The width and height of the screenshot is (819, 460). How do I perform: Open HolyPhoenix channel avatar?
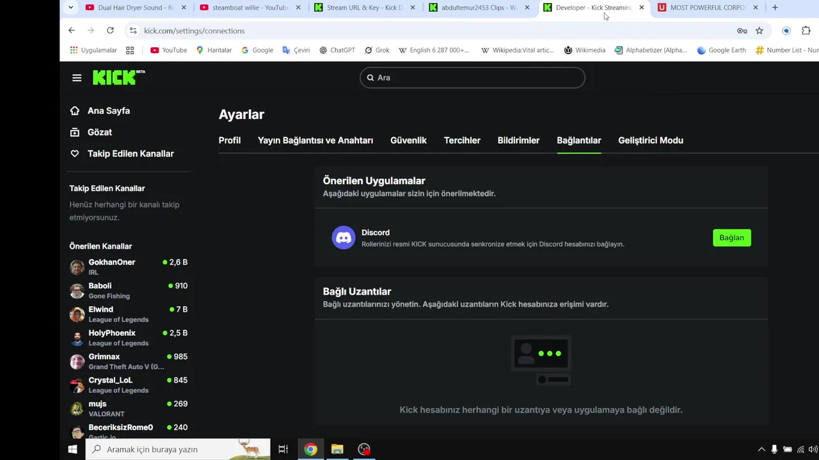click(77, 337)
